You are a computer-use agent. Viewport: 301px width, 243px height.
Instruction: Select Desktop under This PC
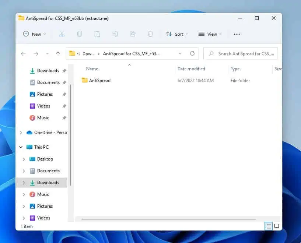tap(41, 159)
